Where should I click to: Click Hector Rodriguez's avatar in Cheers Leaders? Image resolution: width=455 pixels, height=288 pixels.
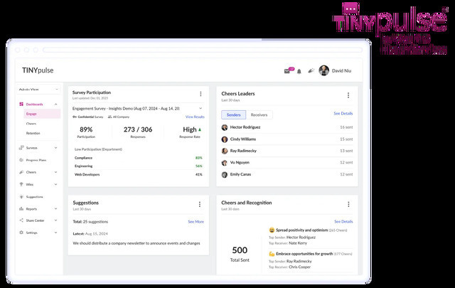pyautogui.click(x=225, y=127)
